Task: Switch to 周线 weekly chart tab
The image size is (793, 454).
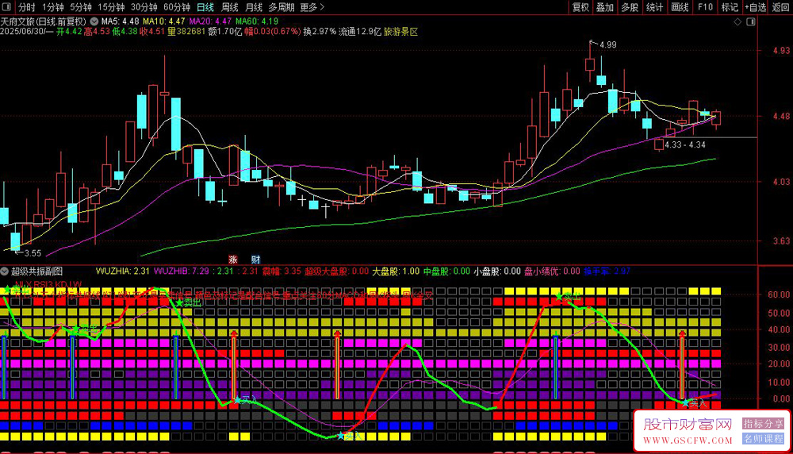Action: coord(230,7)
